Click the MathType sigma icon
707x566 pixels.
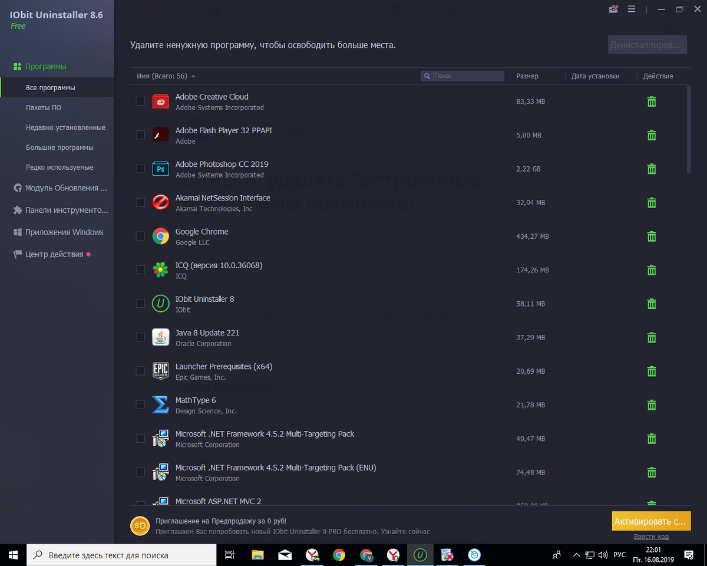coord(161,404)
